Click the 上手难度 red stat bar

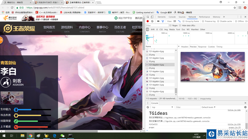(x=32, y=127)
